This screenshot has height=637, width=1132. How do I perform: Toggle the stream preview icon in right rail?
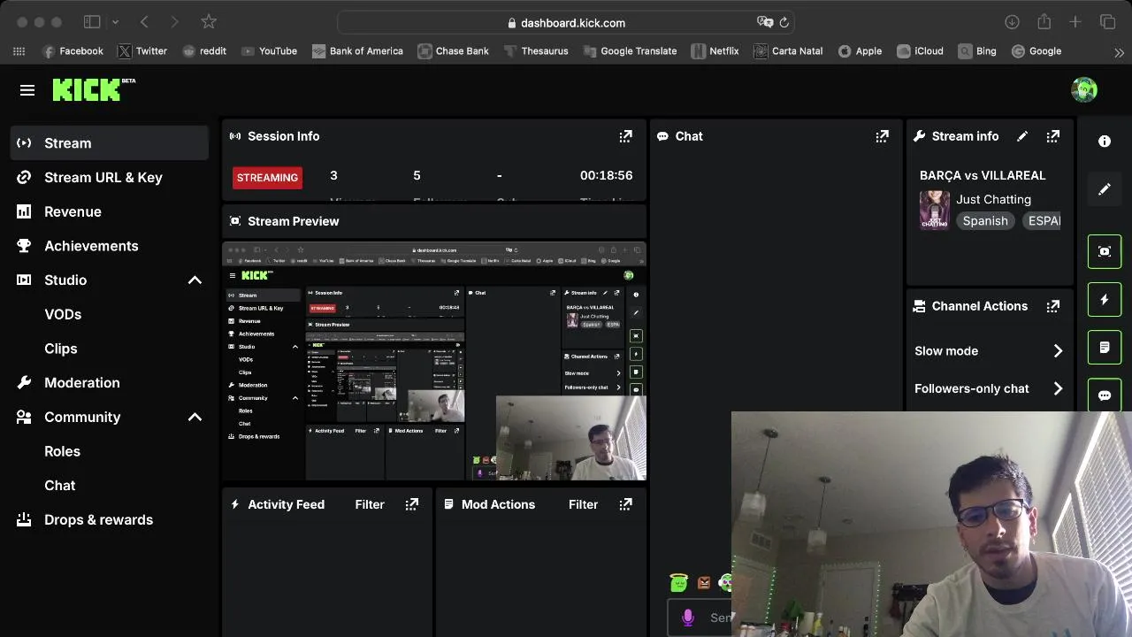tap(1105, 251)
